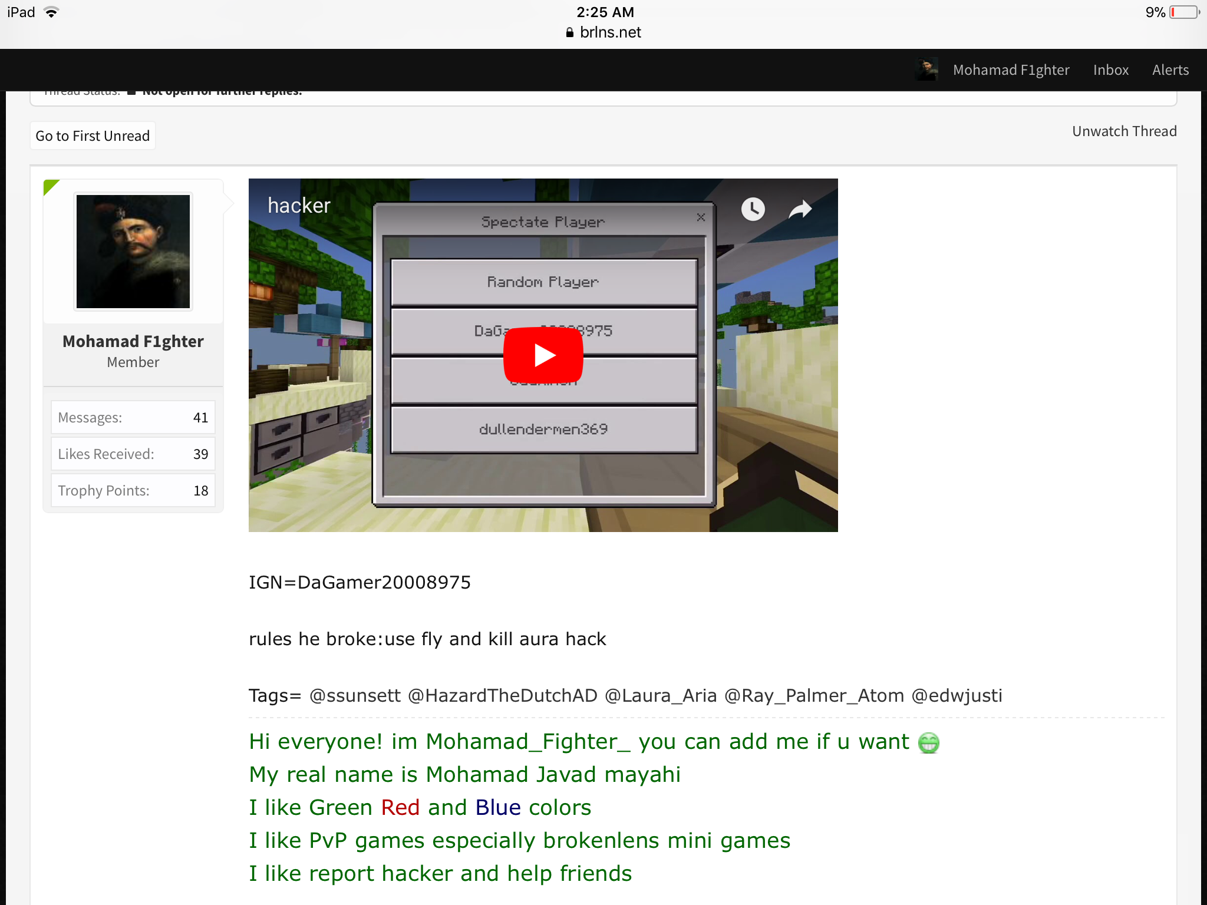Image resolution: width=1207 pixels, height=905 pixels.
Task: Tap the Wi-Fi status icon
Action: (52, 12)
